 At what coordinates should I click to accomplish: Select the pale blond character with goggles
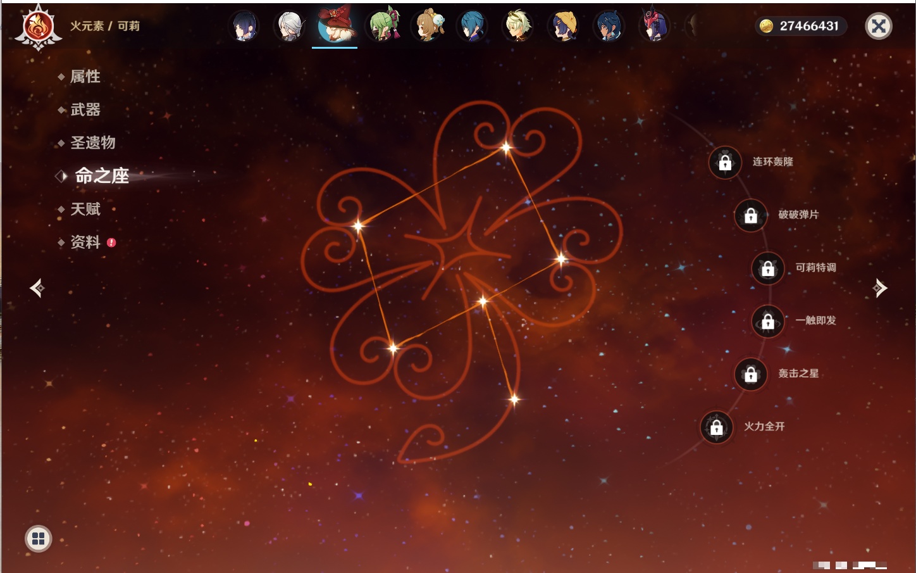[x=517, y=26]
